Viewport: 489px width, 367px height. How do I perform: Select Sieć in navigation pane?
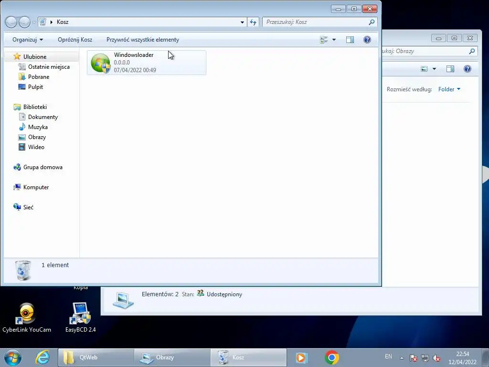[28, 207]
